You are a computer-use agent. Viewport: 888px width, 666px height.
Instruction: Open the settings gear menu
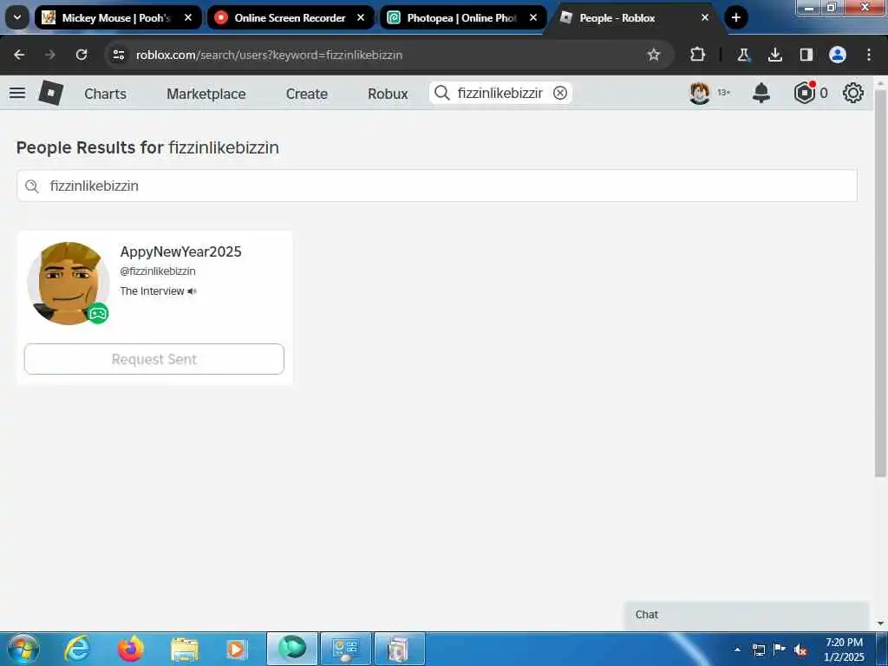point(853,93)
